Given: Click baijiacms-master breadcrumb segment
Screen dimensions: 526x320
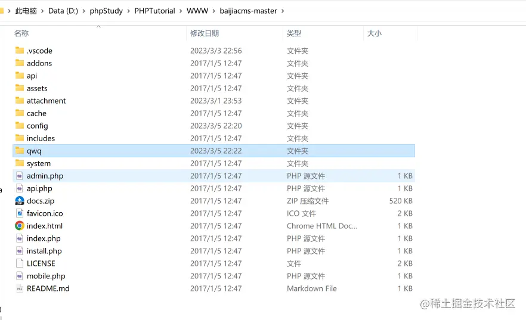Looking at the screenshot, I should [248, 11].
